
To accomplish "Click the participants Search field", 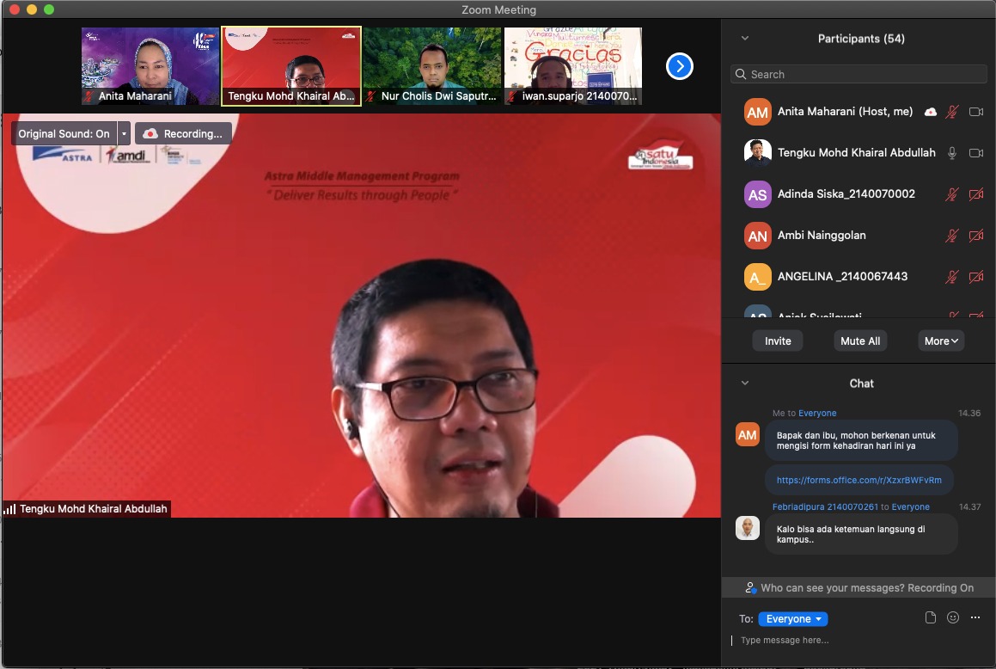I will [859, 74].
